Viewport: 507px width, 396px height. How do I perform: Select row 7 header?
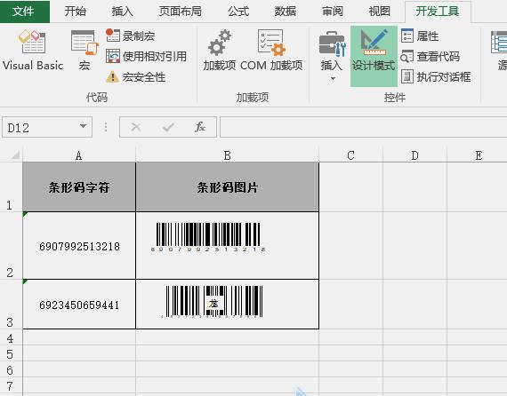click(x=11, y=385)
